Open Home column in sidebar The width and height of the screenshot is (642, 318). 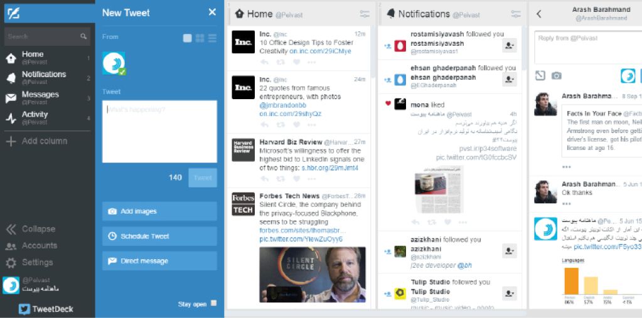tap(47, 58)
